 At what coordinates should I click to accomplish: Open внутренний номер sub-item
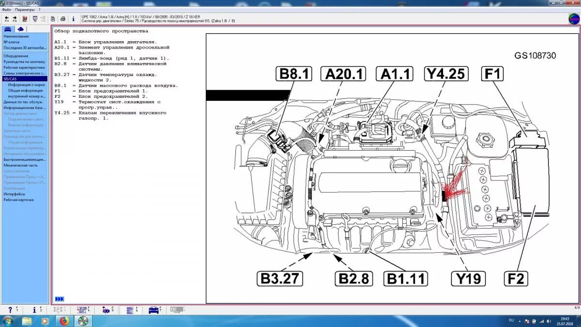[x=27, y=96]
